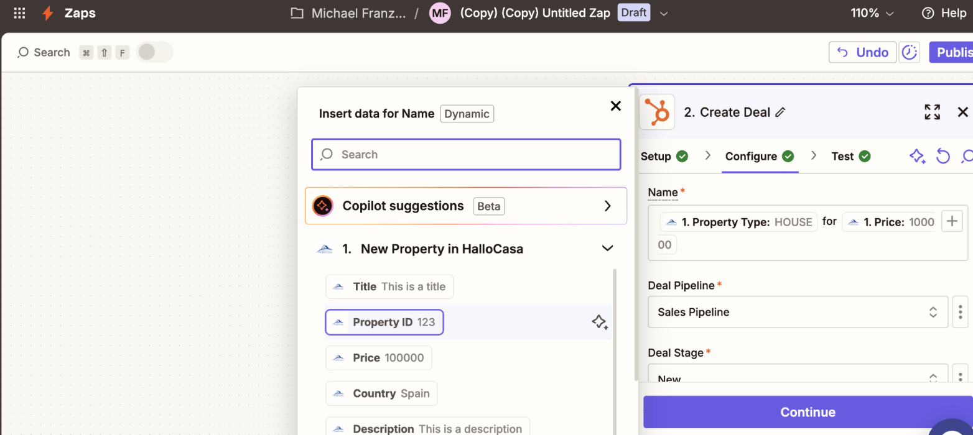Click the AI sparkle icon in Configure bar
This screenshot has height=435, width=973.
click(x=917, y=156)
